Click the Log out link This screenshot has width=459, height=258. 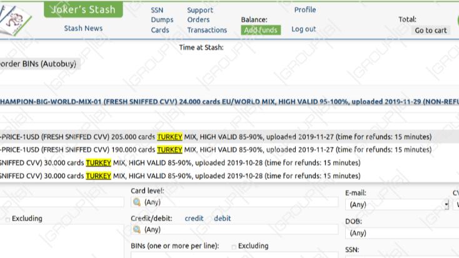(x=303, y=29)
